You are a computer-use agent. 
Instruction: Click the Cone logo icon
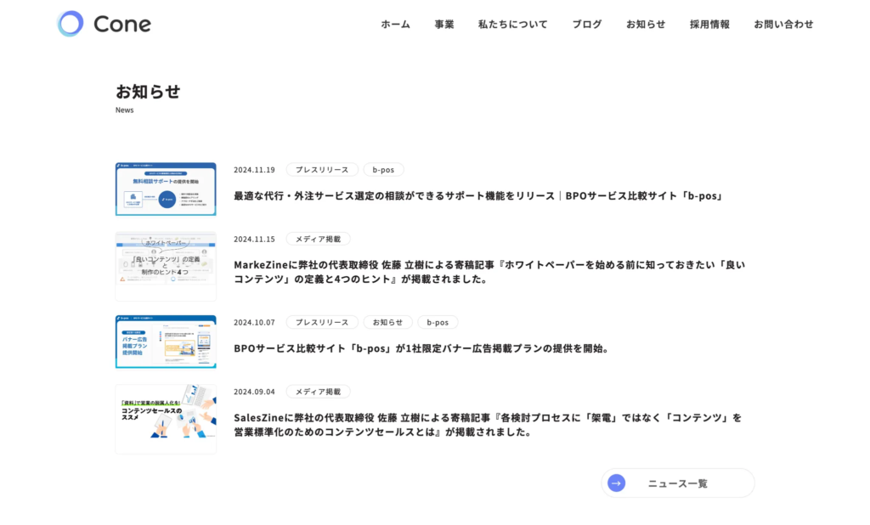(71, 24)
